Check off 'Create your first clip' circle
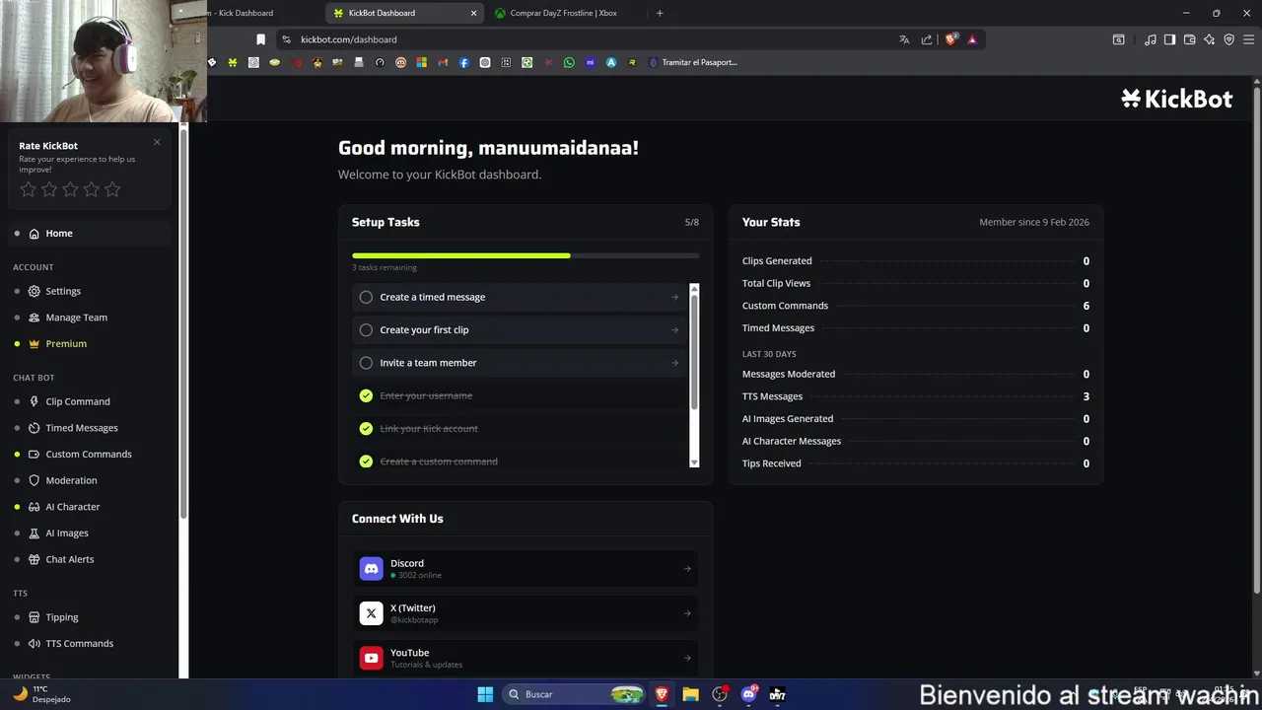1262x710 pixels. [366, 329]
